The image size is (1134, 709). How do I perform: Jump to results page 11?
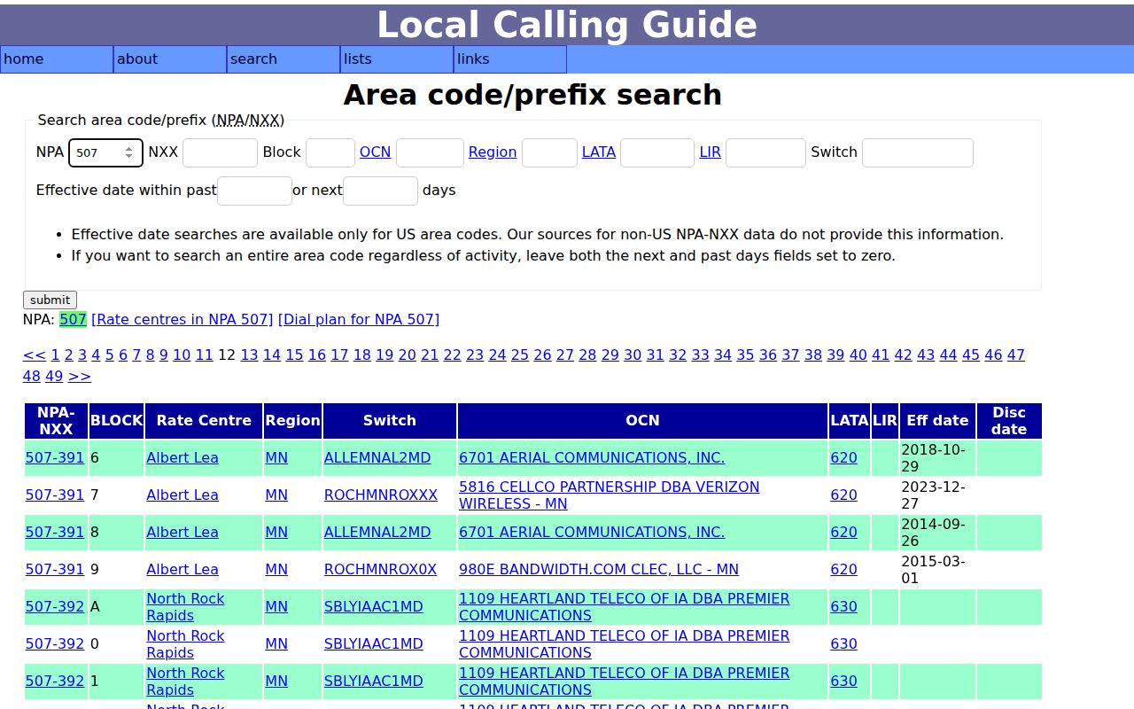coord(204,354)
